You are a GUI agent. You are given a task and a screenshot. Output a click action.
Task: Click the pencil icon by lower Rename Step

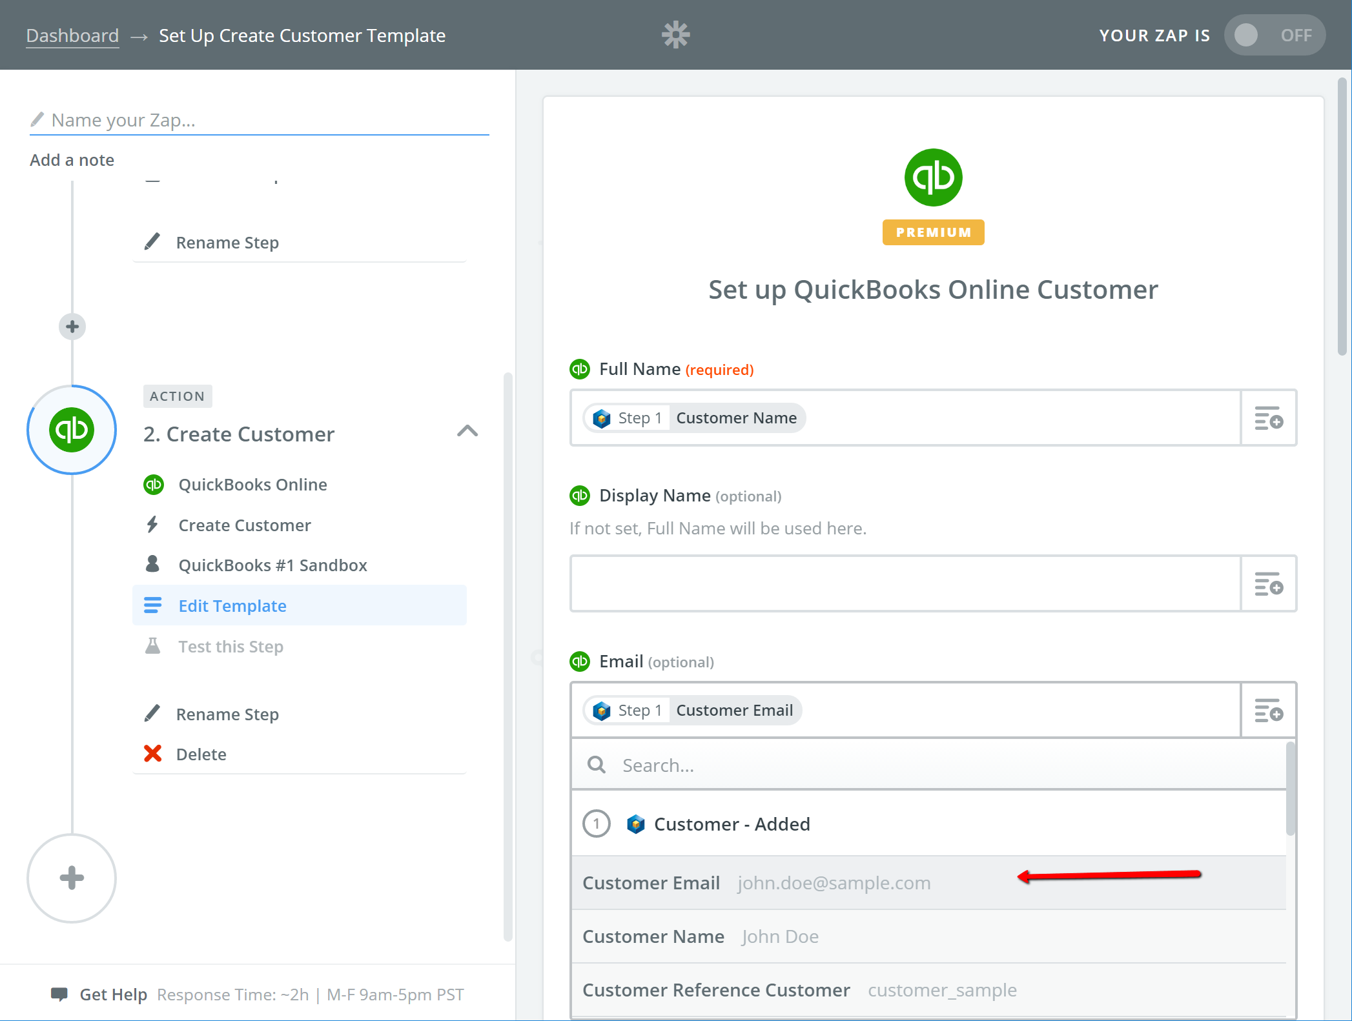pos(152,713)
